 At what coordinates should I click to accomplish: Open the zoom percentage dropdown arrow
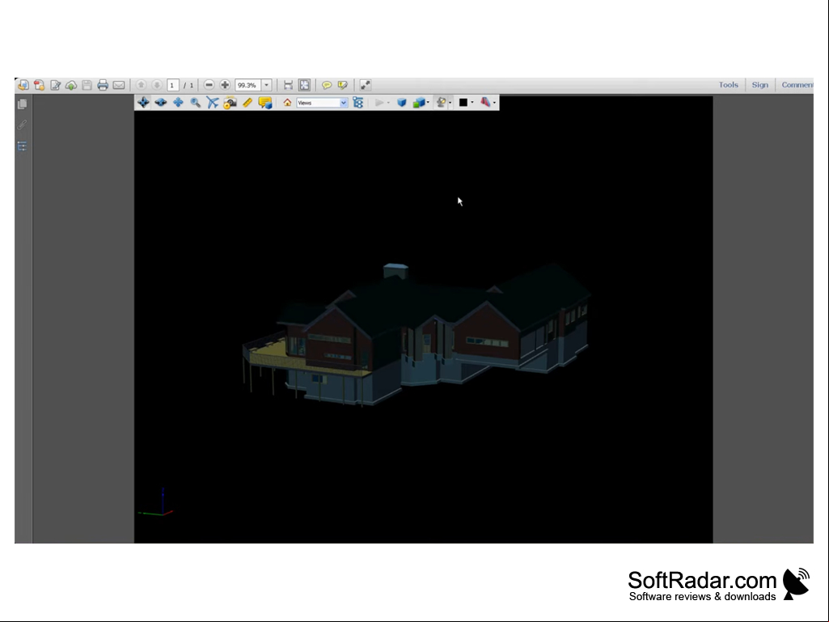tap(266, 85)
